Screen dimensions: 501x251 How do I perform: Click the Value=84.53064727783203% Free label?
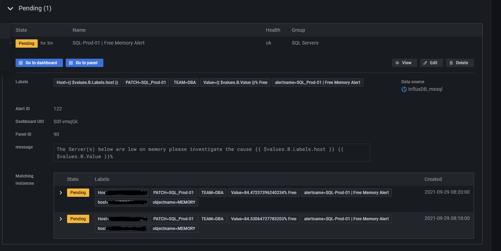(x=263, y=219)
